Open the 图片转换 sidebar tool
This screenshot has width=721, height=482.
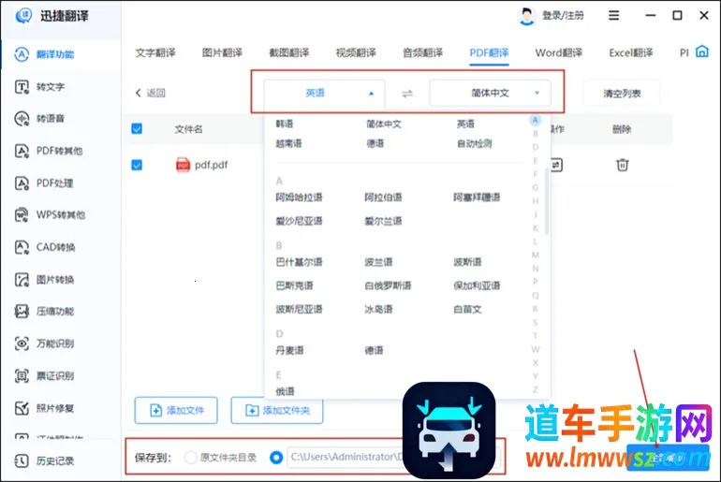click(x=44, y=279)
